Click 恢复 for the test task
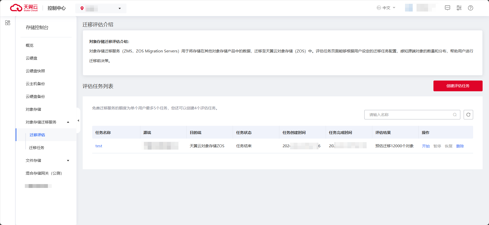The width and height of the screenshot is (489, 225). coord(449,146)
